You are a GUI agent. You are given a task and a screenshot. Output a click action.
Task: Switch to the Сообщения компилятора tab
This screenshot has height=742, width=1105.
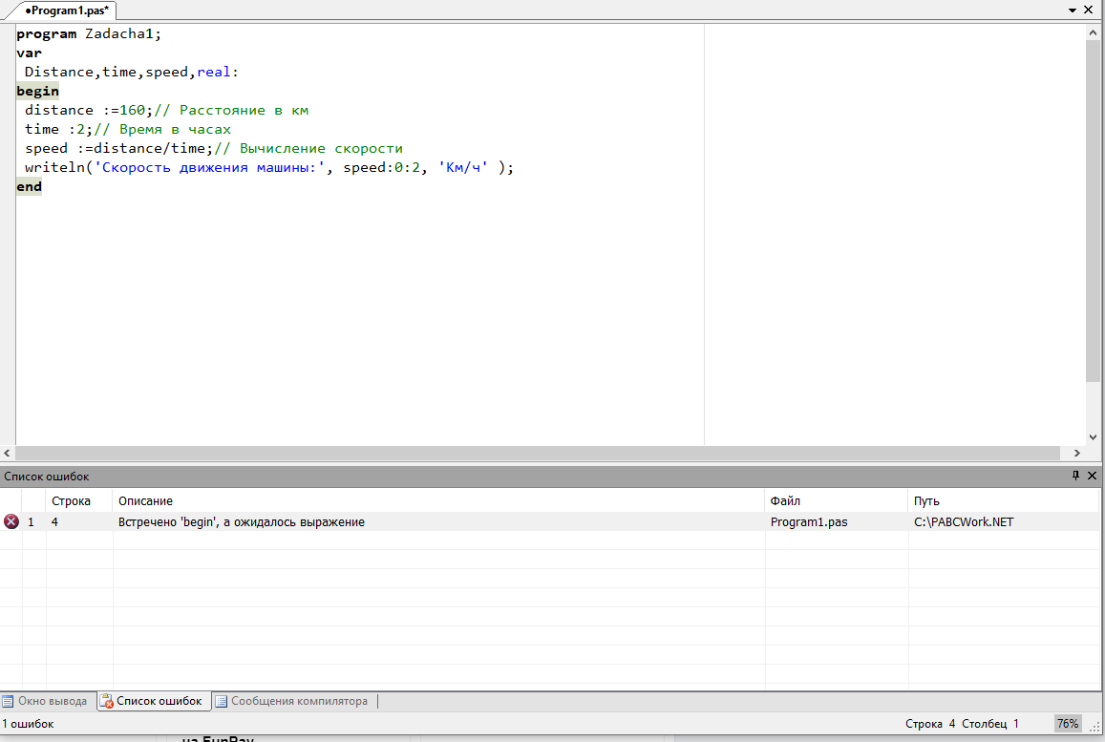pos(292,701)
